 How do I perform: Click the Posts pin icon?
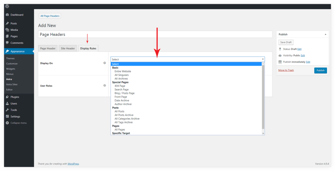(7, 23)
